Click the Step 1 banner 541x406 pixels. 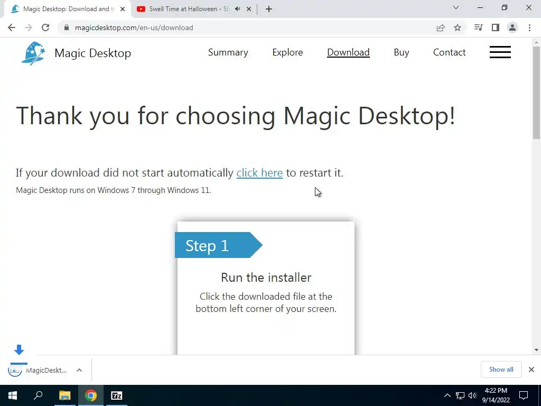(218, 245)
